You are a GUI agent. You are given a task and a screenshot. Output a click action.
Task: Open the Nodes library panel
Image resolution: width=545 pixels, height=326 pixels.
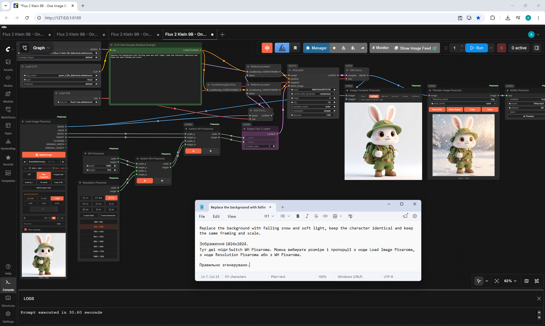[8, 81]
